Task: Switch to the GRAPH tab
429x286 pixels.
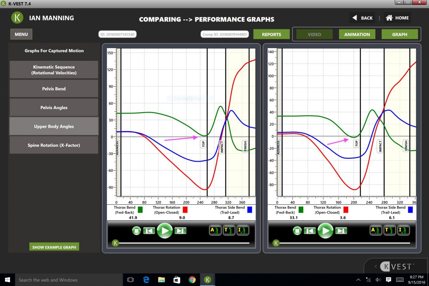Action: 400,34
